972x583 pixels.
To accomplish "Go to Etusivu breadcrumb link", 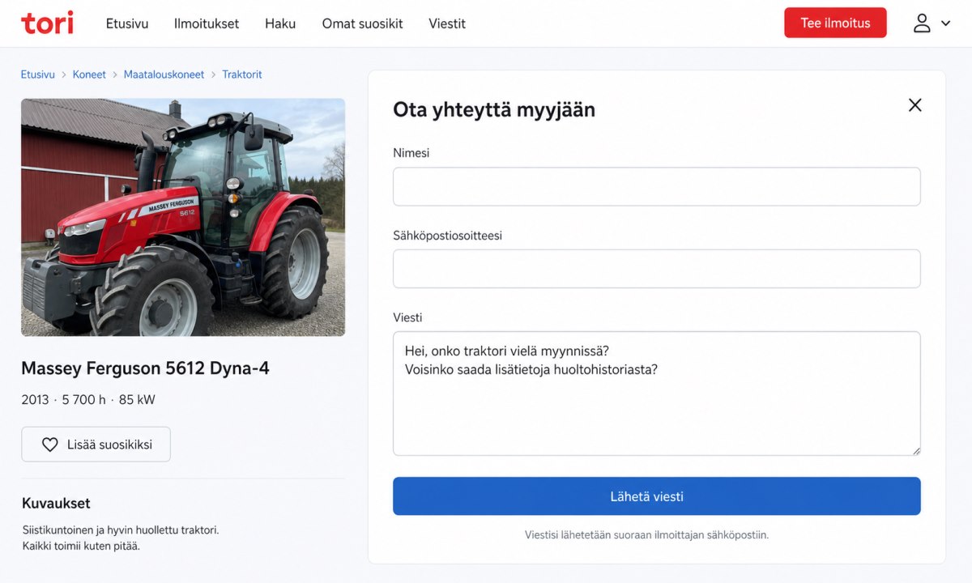I will (x=38, y=74).
